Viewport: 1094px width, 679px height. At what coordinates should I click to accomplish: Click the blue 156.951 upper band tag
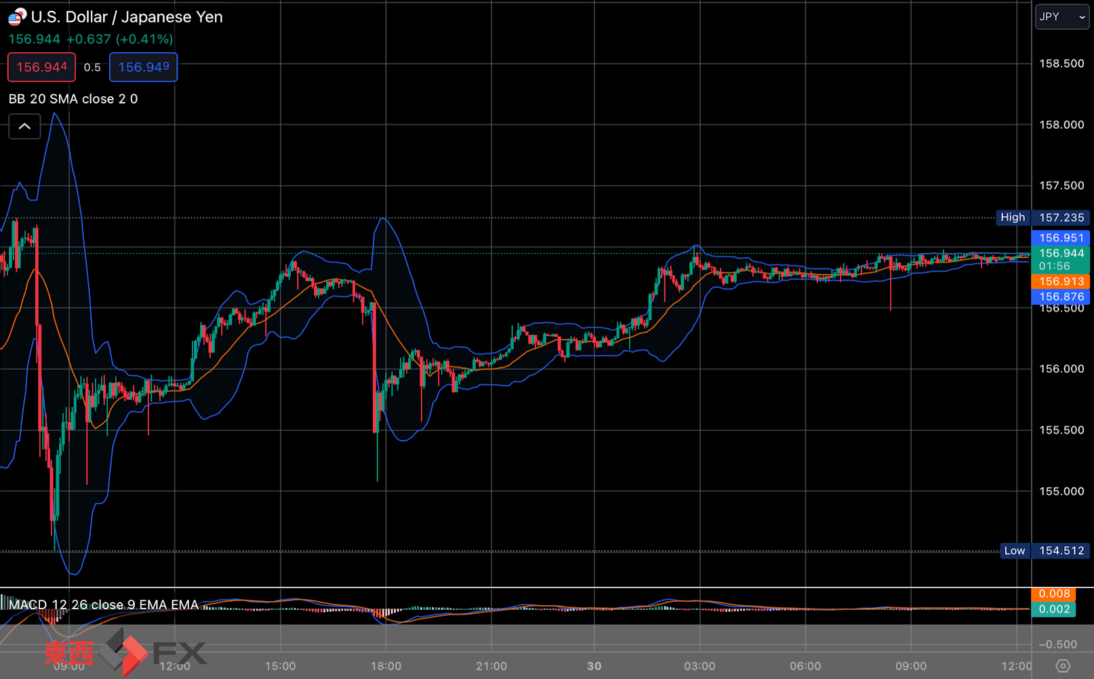coord(1060,238)
